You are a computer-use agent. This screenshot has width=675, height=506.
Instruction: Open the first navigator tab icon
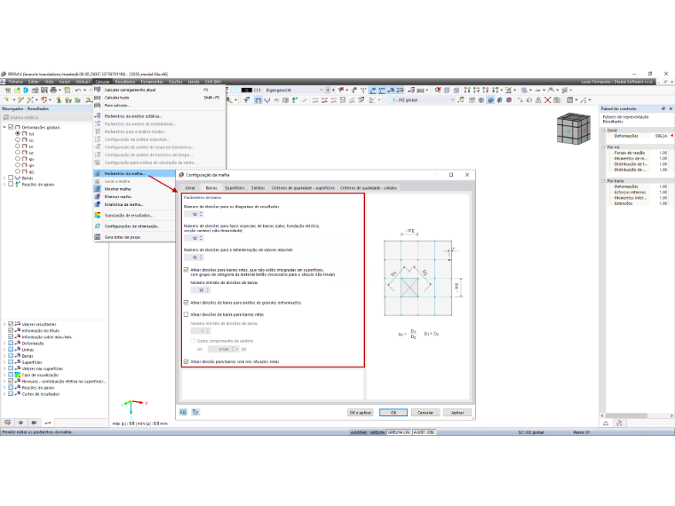click(x=7, y=423)
